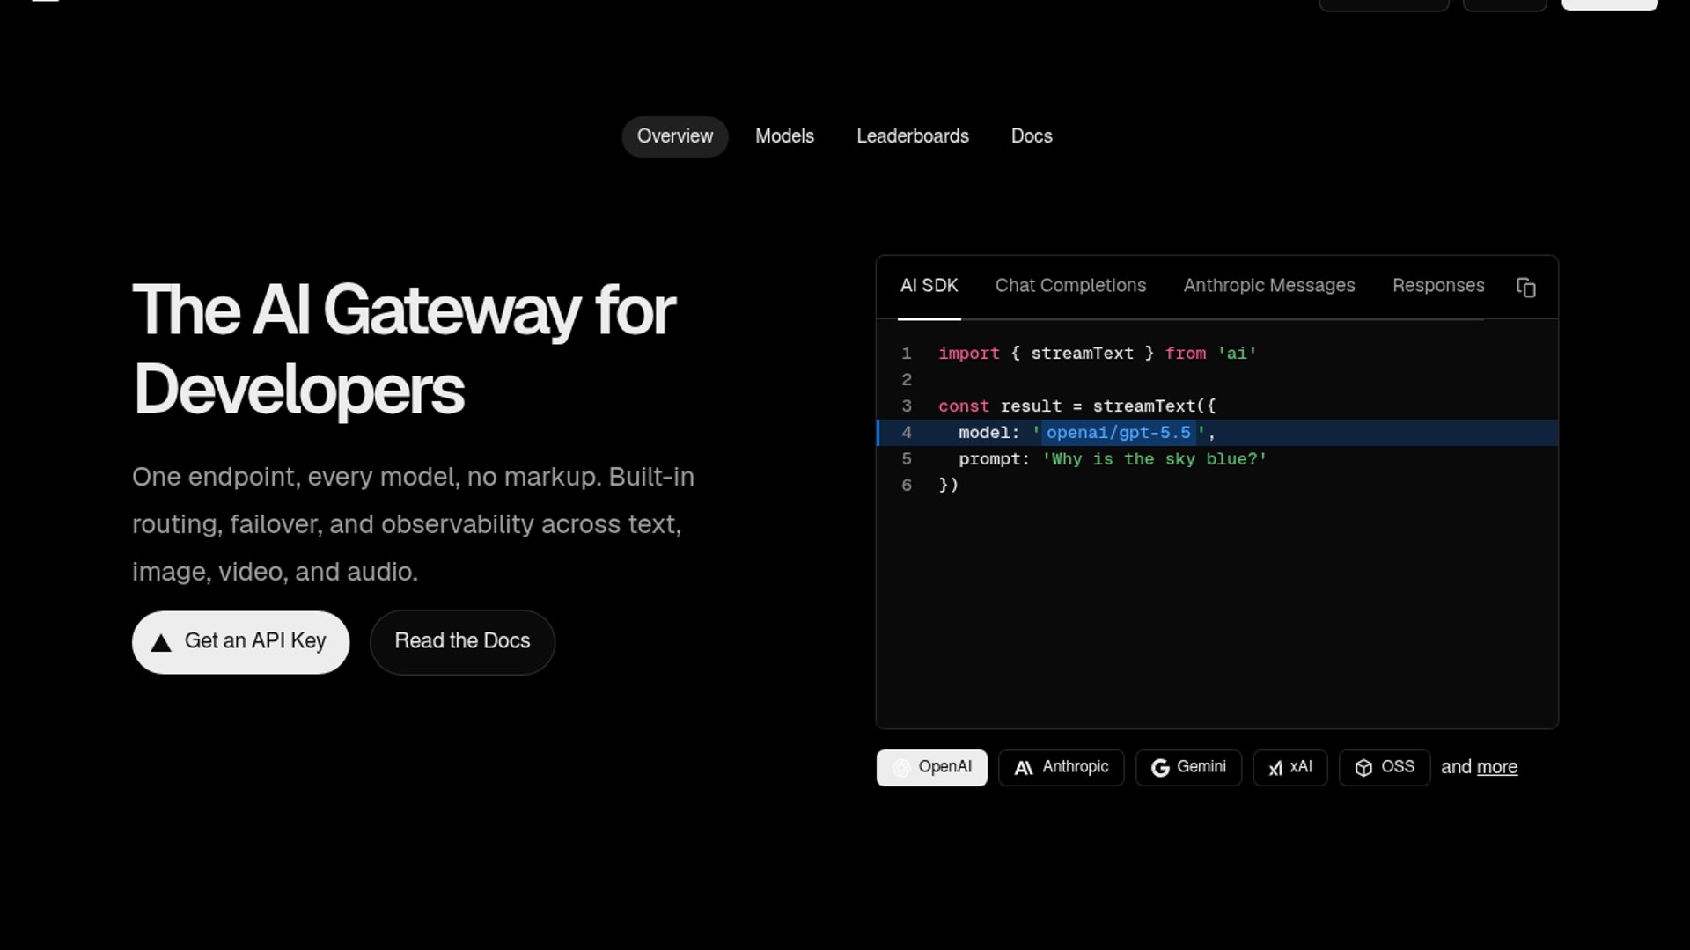Copy the code snippet with the copy icon
Screen dimensions: 1690x950
1526,288
